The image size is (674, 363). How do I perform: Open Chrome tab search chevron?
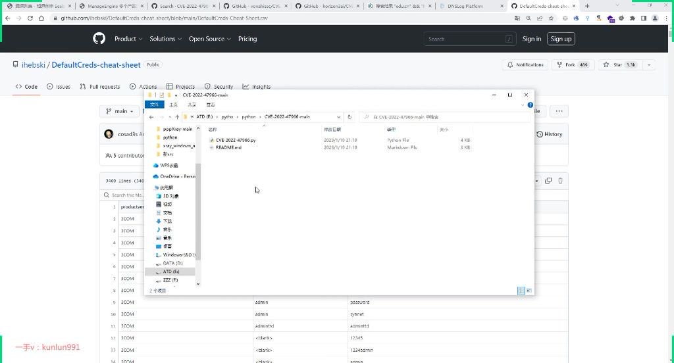coord(617,5)
